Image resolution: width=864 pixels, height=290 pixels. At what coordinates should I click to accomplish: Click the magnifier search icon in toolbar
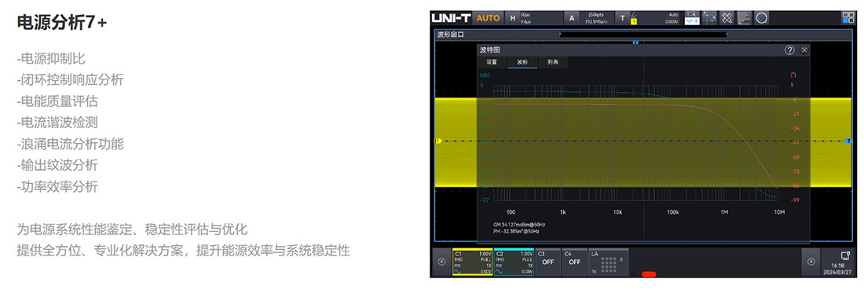click(762, 18)
